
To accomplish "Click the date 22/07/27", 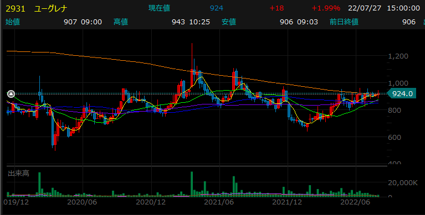I will click(365, 8).
